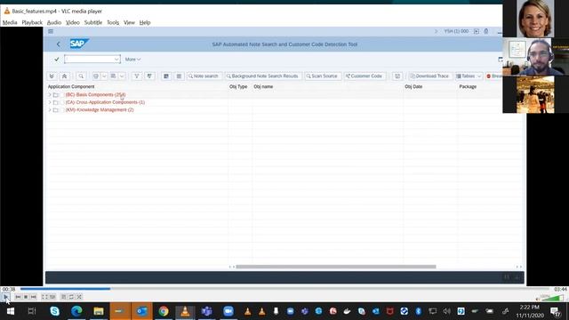The image size is (569, 320).
Task: Click the Select all icon
Action: [166, 76]
